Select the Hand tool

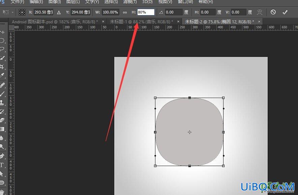pyautogui.click(x=2, y=191)
